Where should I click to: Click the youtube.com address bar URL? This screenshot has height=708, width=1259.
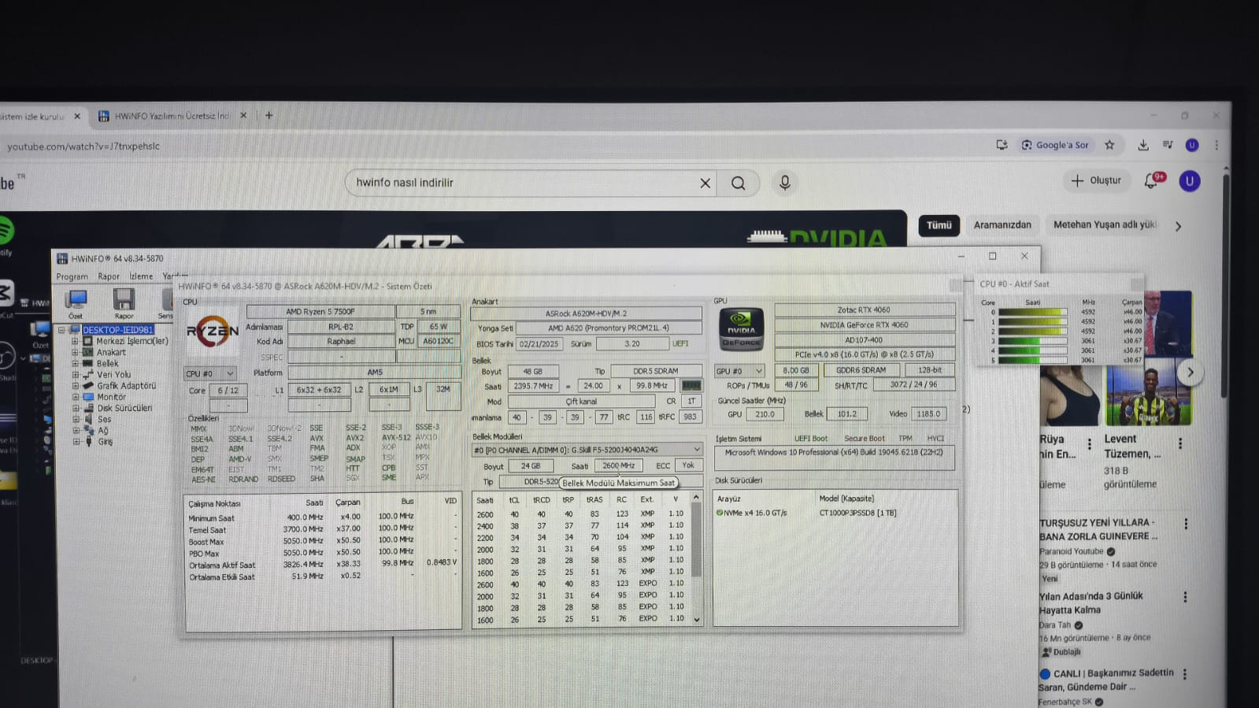(x=83, y=146)
